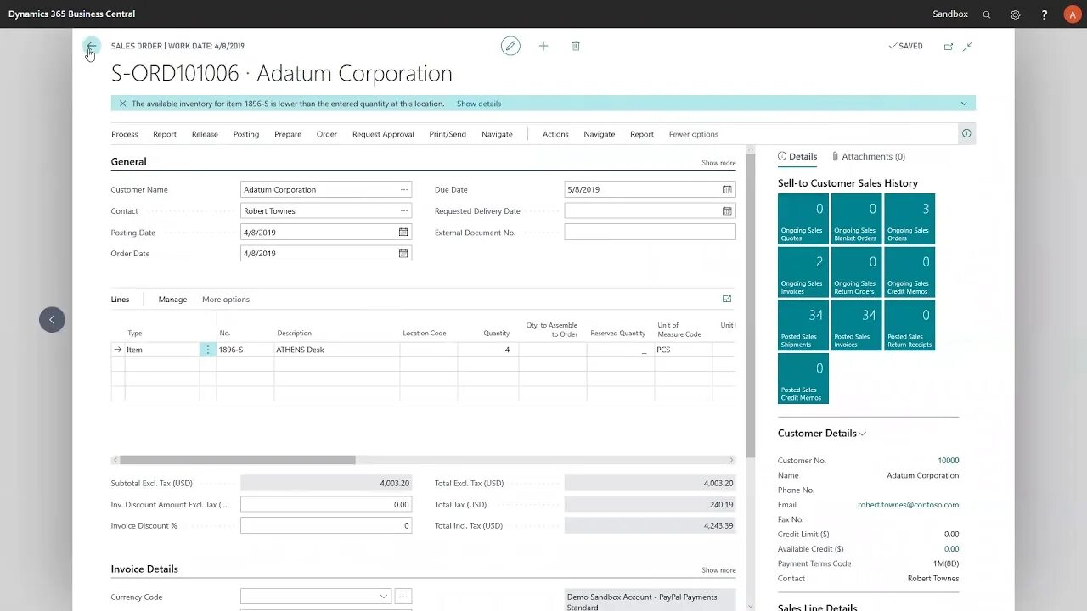This screenshot has height=611, width=1087.
Task: Open settings gear in top bar
Action: [1016, 14]
